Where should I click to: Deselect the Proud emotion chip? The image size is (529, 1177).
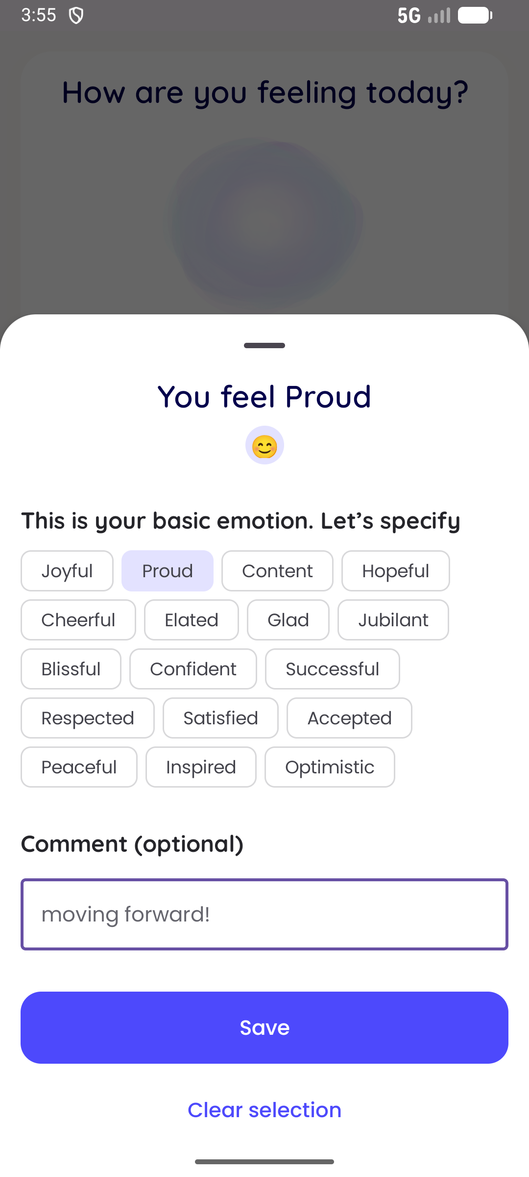[x=167, y=571]
